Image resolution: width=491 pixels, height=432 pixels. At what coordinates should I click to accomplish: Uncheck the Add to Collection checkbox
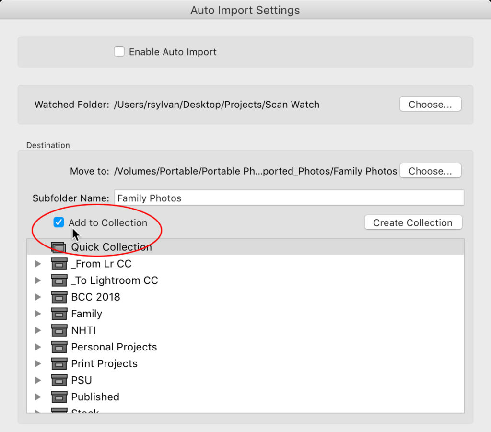58,222
